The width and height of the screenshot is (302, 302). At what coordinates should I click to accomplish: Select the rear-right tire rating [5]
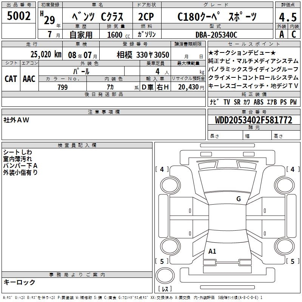(292, 261)
